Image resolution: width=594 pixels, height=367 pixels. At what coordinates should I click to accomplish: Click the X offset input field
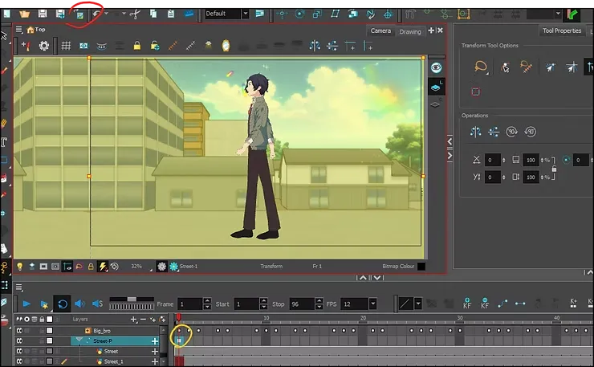[493, 160]
